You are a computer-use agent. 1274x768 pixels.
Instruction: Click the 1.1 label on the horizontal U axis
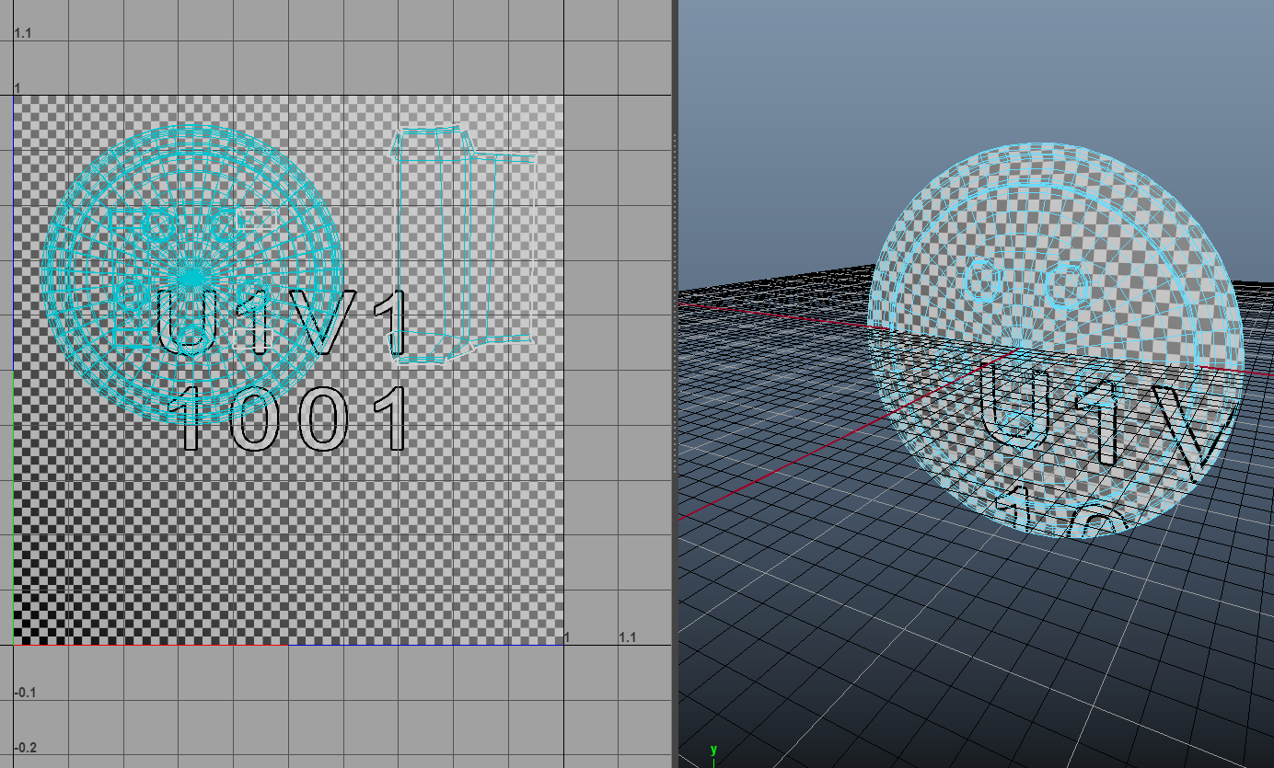[x=628, y=636]
